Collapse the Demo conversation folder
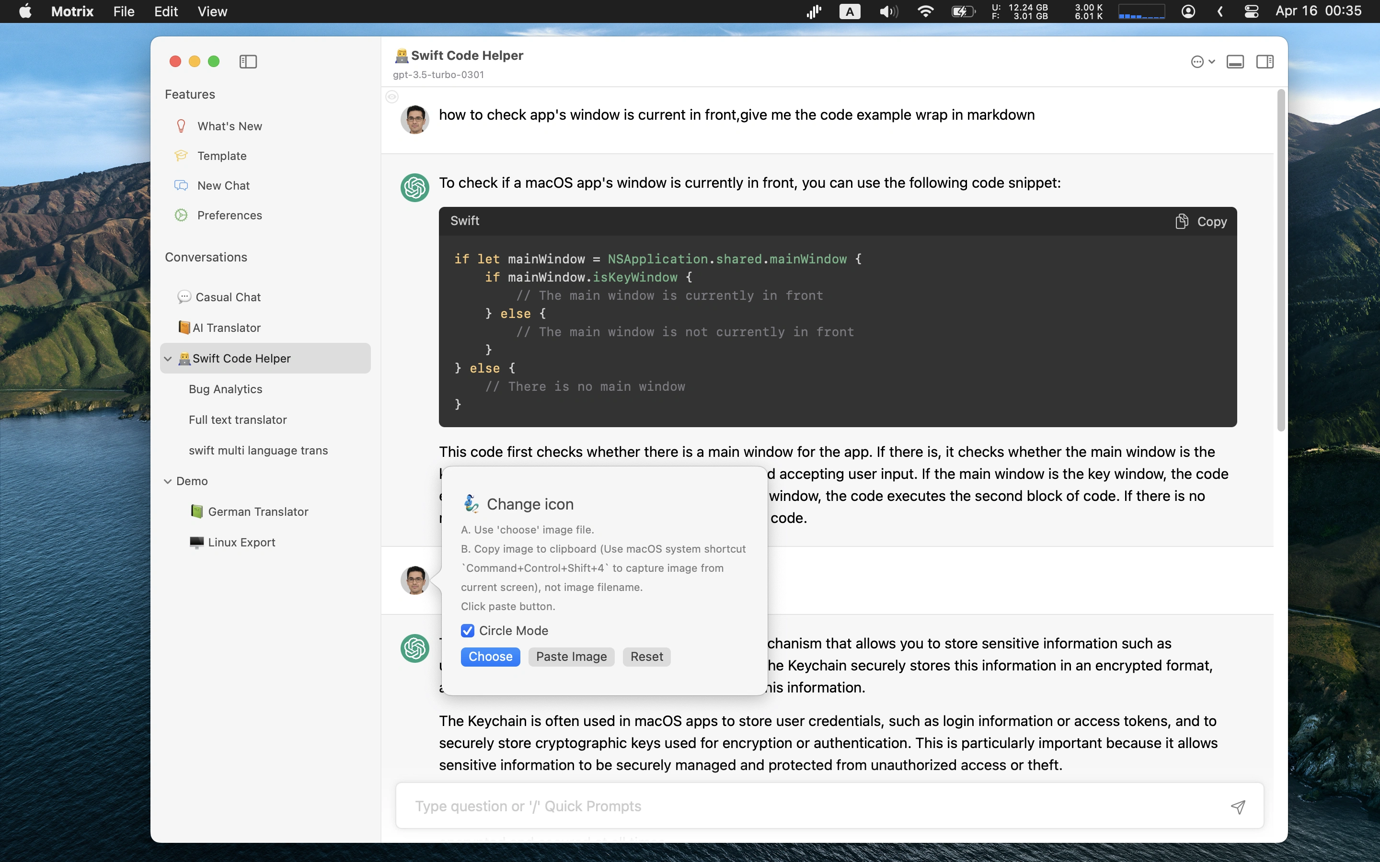The height and width of the screenshot is (862, 1380). pyautogui.click(x=168, y=481)
